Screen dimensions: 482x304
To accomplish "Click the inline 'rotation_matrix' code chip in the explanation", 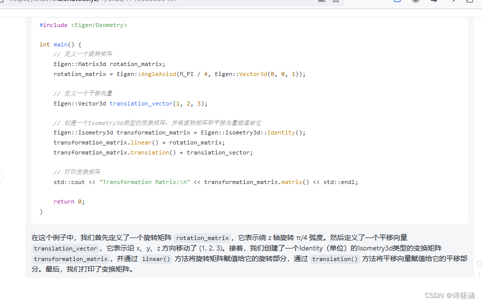I will click(202, 238).
